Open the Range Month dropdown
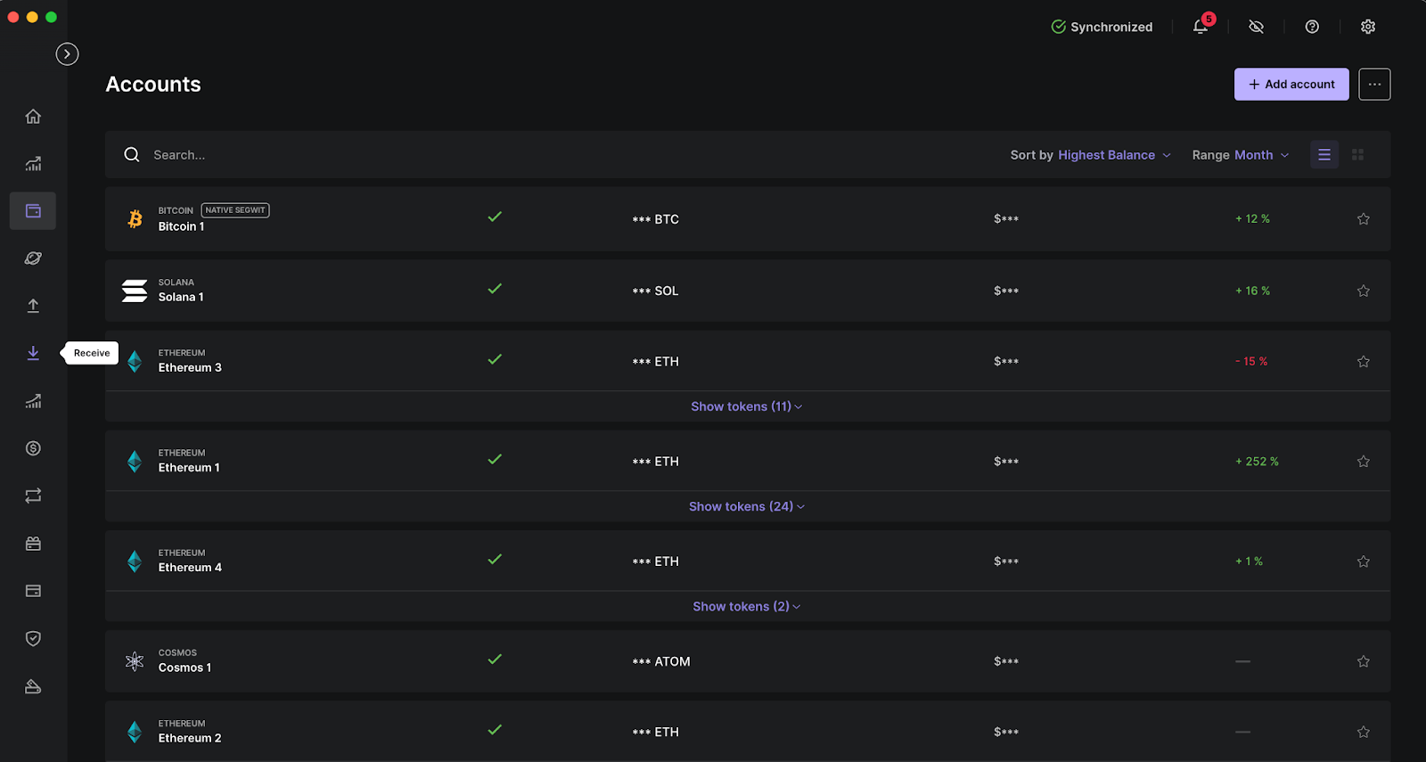 (1240, 155)
